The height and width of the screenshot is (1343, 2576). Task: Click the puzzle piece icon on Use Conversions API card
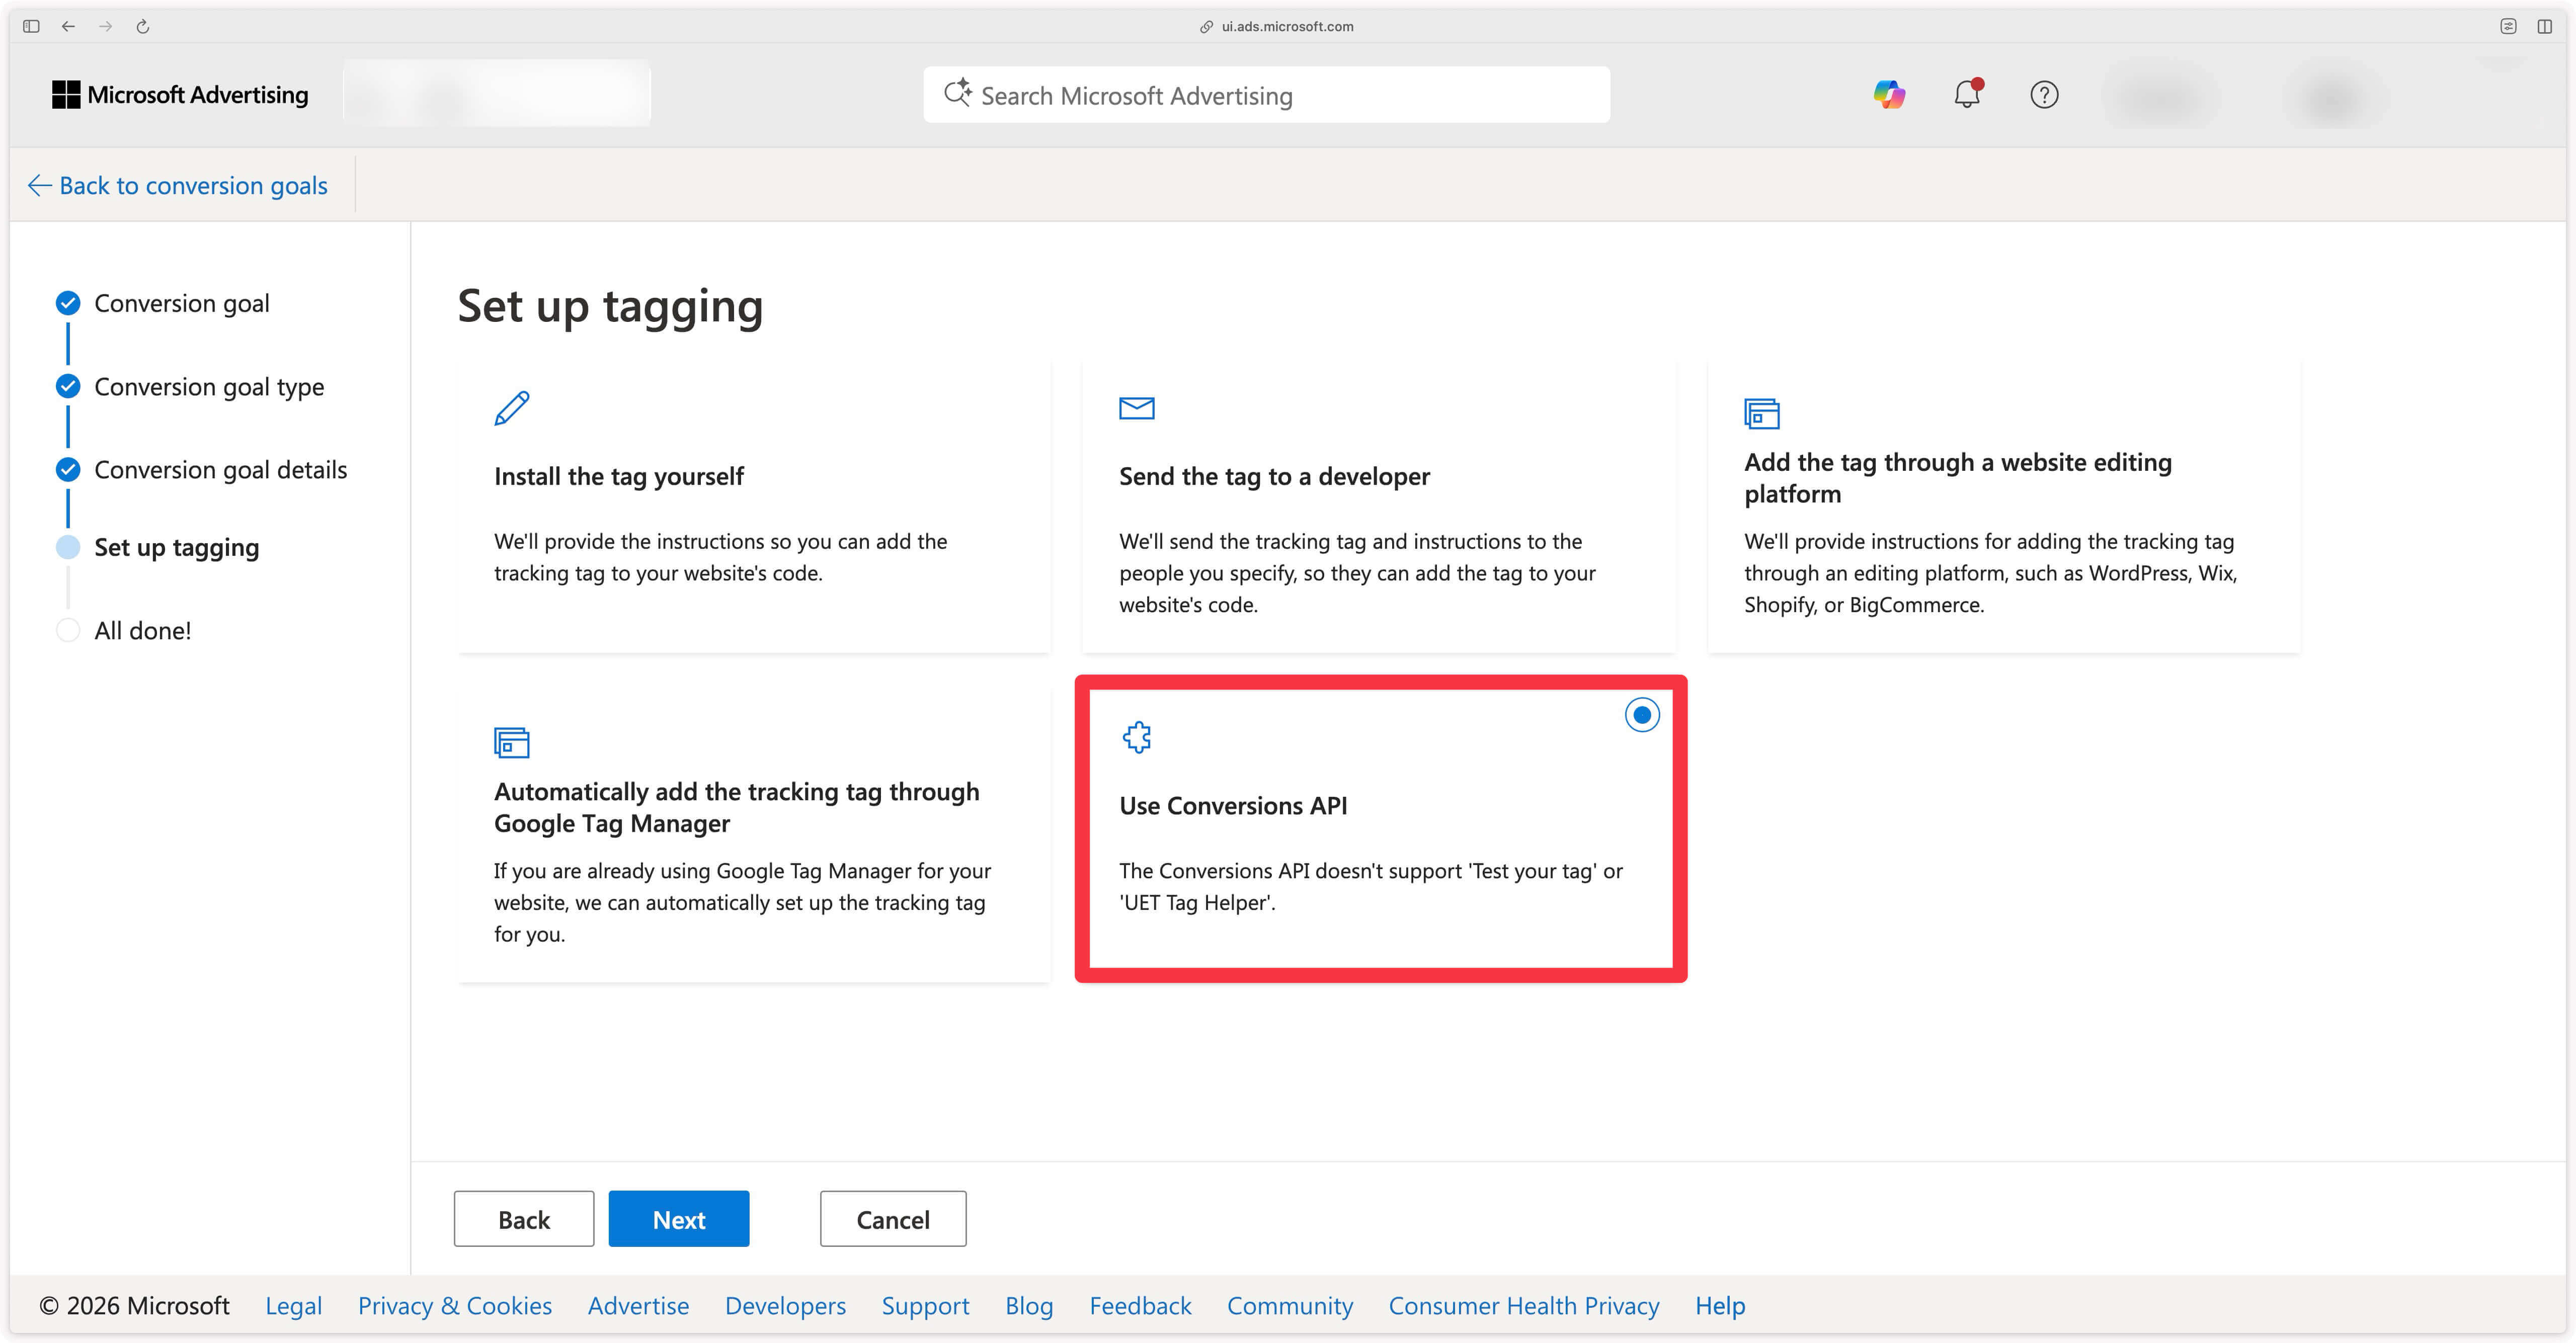[1137, 737]
